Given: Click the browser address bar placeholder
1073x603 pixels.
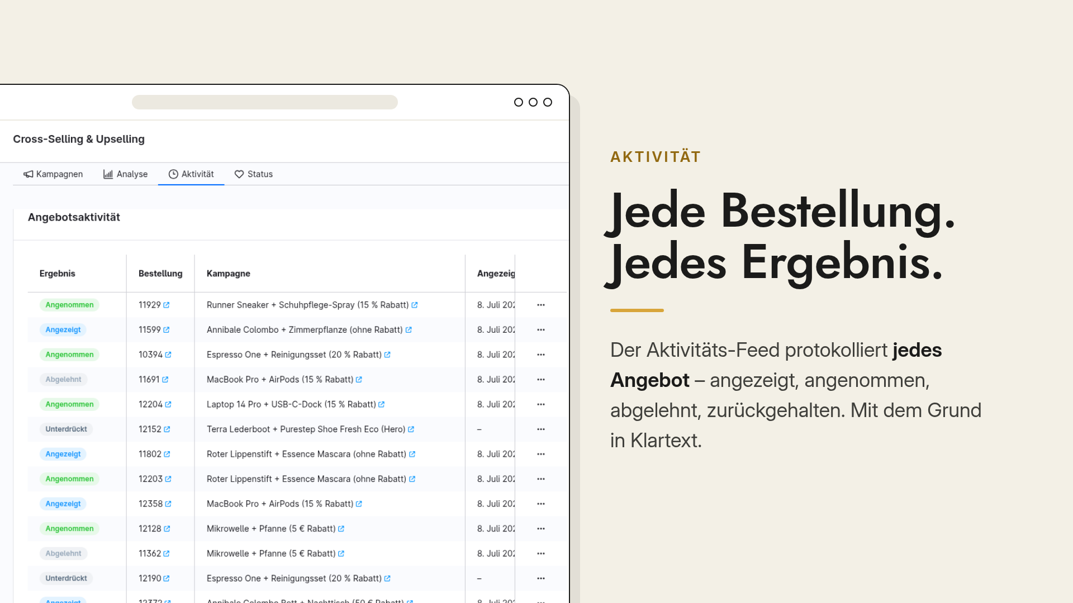Looking at the screenshot, I should pos(265,102).
